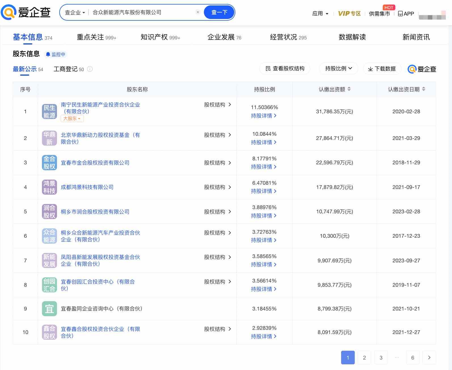Switch to the 知识产权 tab
452x370 pixels.
pos(160,37)
